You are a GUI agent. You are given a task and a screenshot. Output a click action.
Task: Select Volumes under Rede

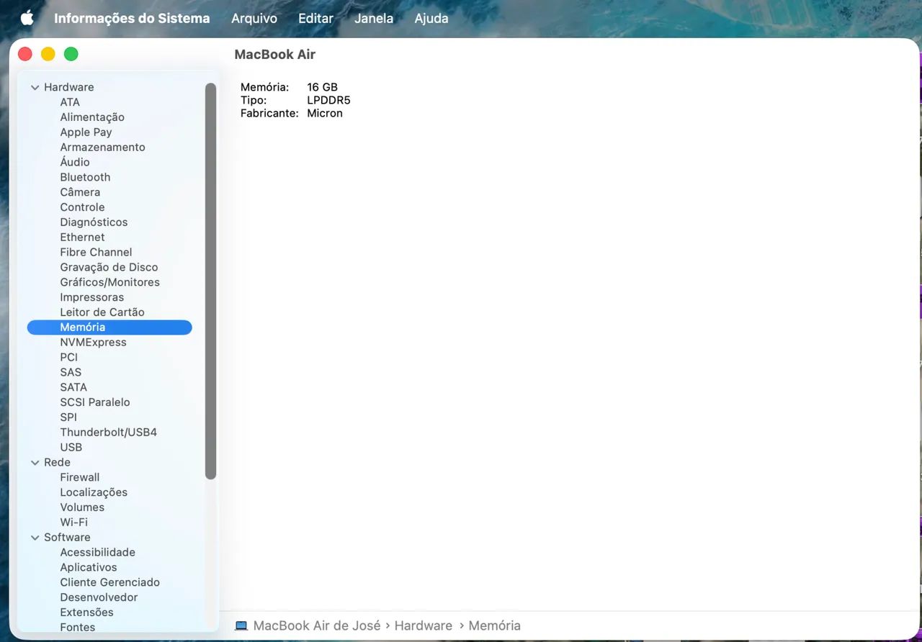[x=82, y=507]
